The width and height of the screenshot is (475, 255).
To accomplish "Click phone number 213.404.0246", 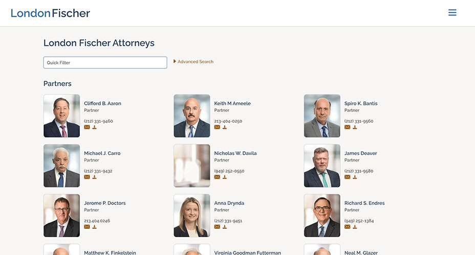I will (97, 221).
